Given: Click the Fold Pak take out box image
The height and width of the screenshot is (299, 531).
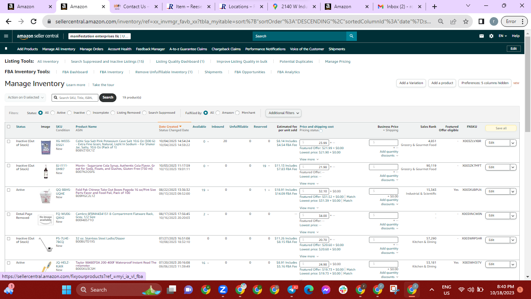Looking at the screenshot, I should click(x=46, y=195).
